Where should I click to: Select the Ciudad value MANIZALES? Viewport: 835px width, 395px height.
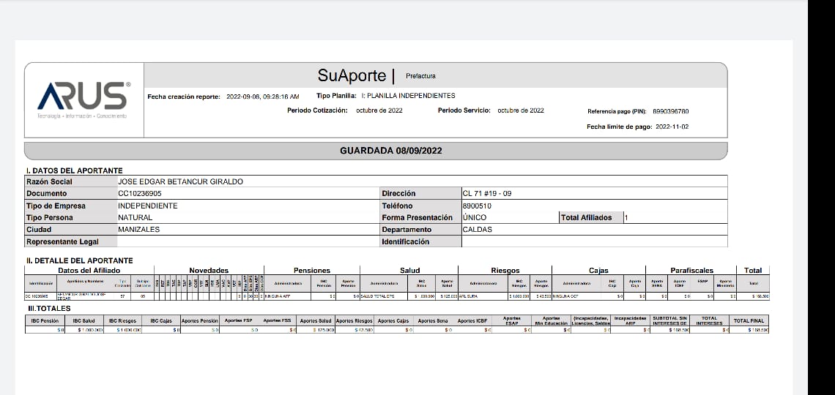tap(138, 229)
